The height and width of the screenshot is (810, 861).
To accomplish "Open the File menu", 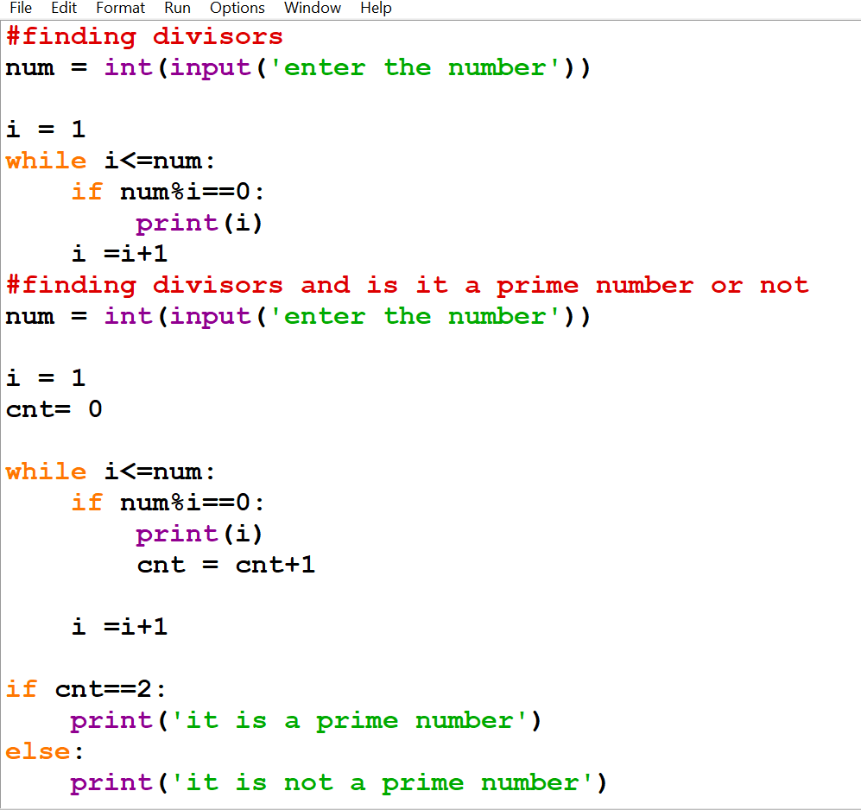I will (x=21, y=9).
